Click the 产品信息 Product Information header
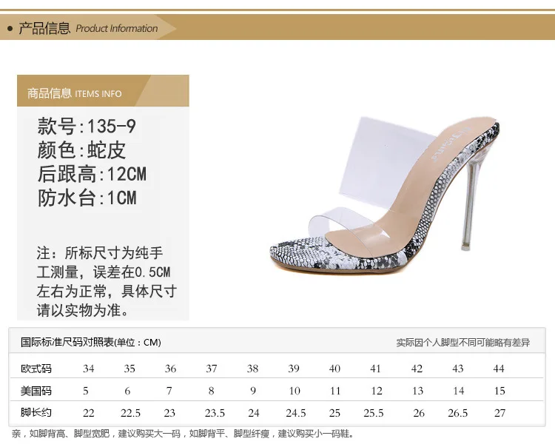 pyautogui.click(x=88, y=28)
